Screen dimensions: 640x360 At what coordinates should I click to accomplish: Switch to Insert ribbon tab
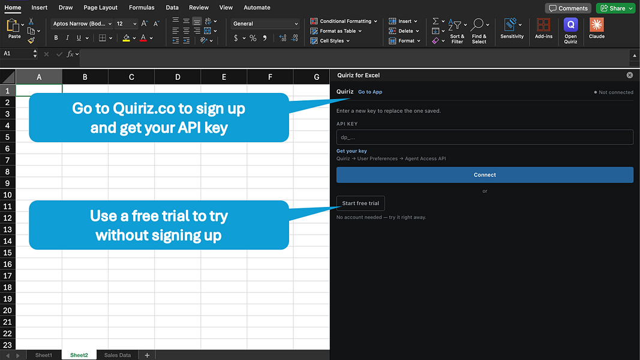pos(39,7)
